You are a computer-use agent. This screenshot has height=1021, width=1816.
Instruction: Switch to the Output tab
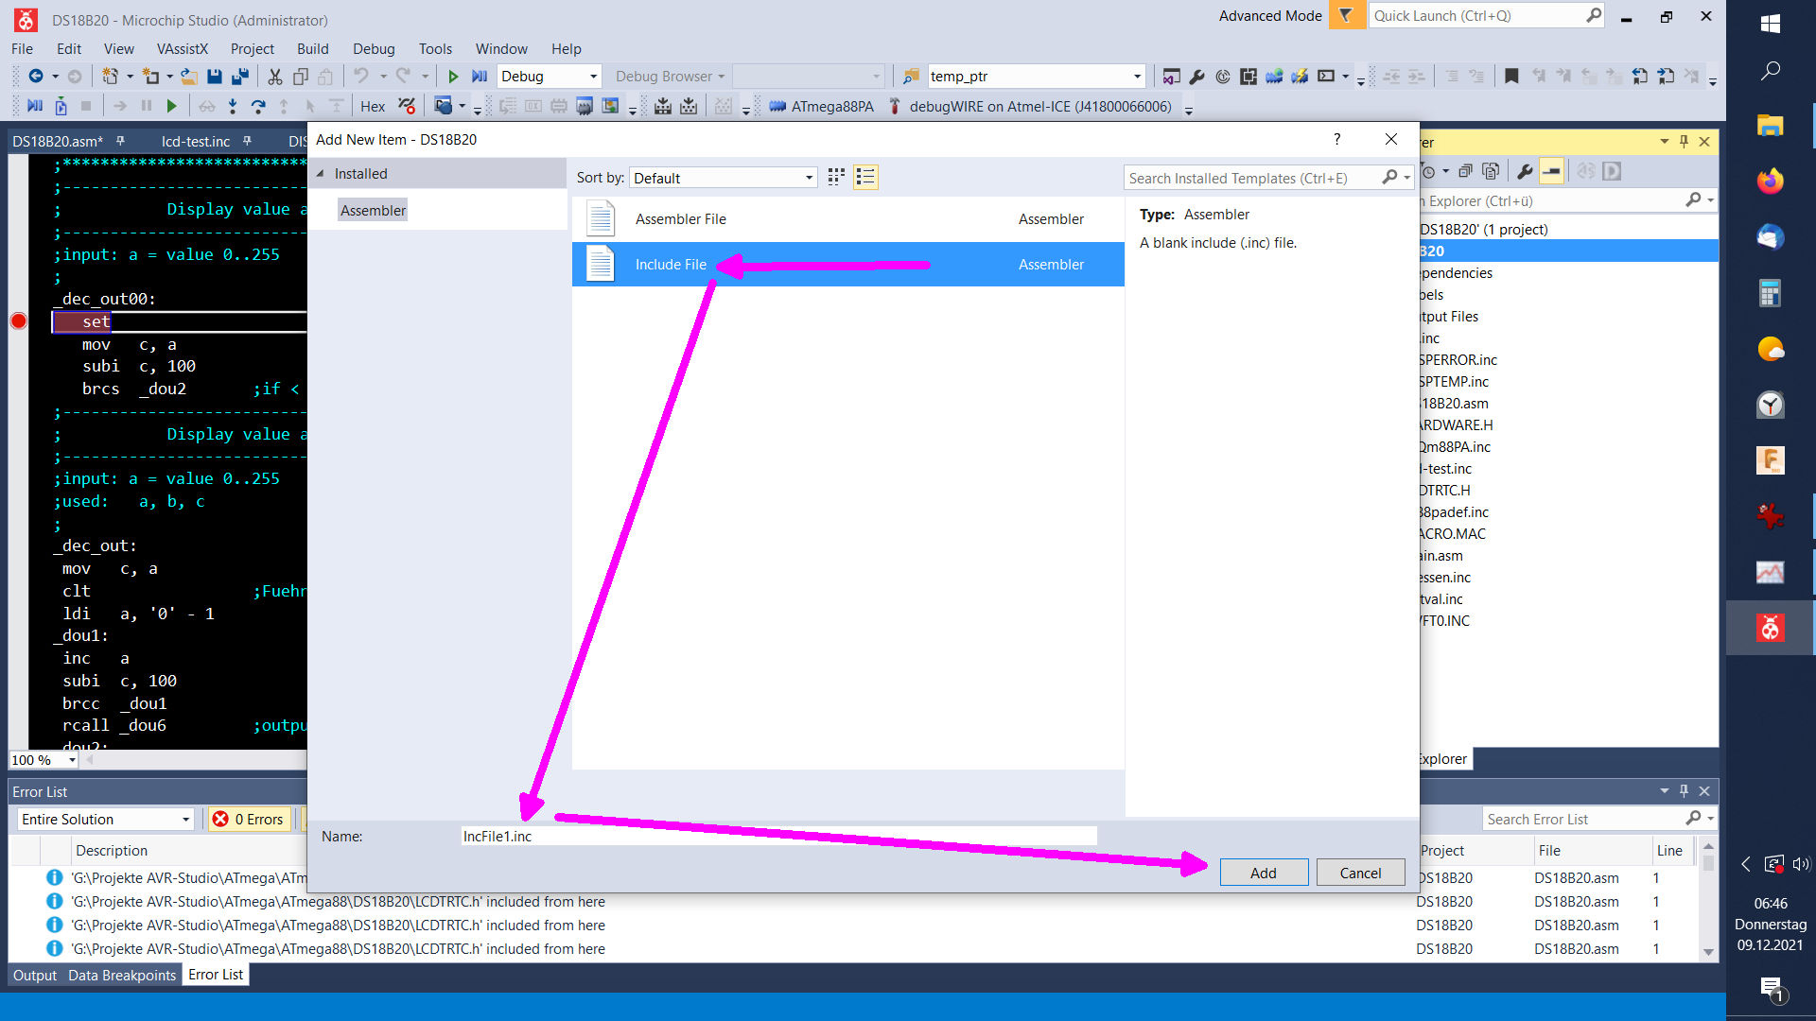[35, 976]
